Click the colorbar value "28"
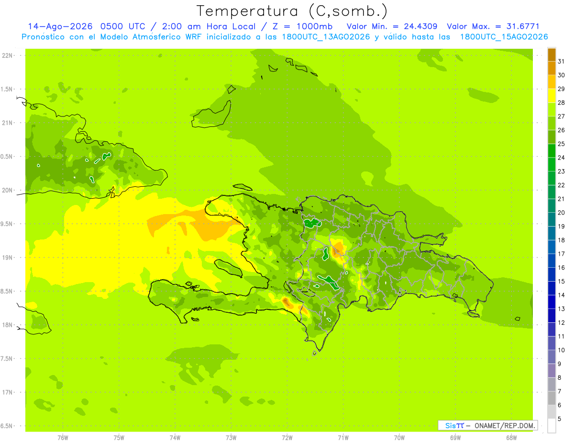This screenshot has width=574, height=444. point(562,102)
